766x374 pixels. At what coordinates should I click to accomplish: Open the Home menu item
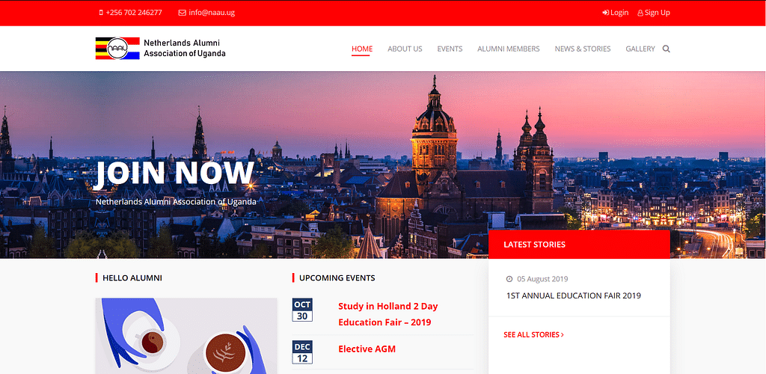click(x=362, y=49)
